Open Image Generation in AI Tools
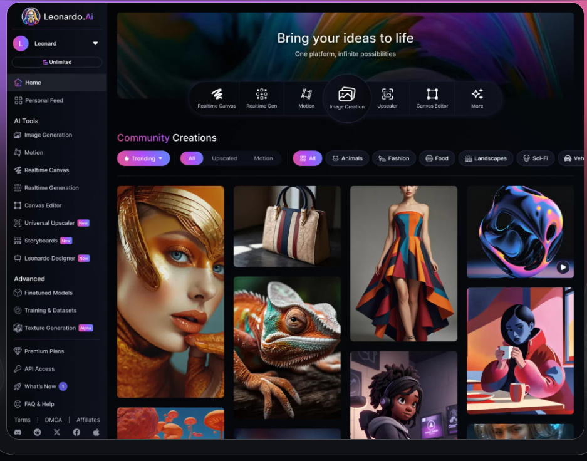 click(48, 135)
